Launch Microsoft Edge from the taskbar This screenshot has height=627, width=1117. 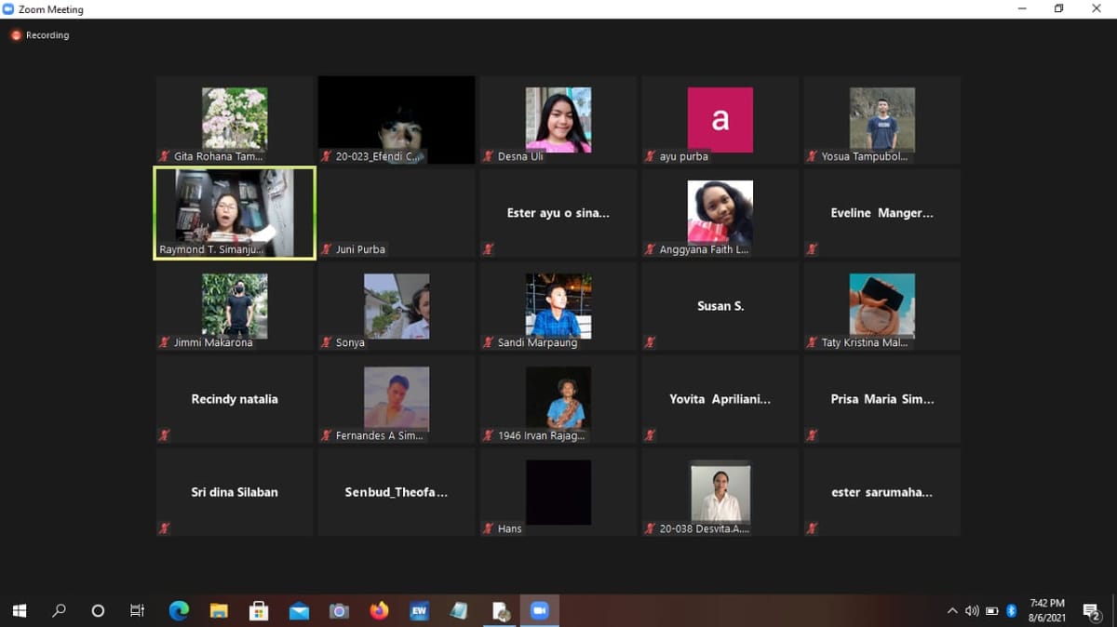(x=179, y=611)
